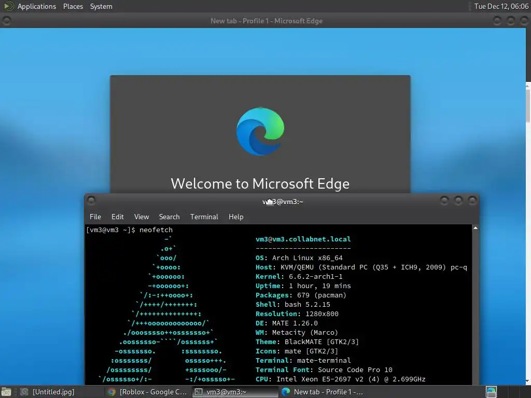Click the Edge window title text
This screenshot has width=531, height=398.
pyautogui.click(x=267, y=21)
